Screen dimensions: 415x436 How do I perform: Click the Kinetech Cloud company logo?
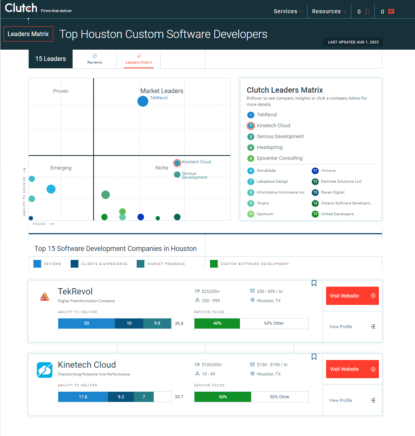45,370
